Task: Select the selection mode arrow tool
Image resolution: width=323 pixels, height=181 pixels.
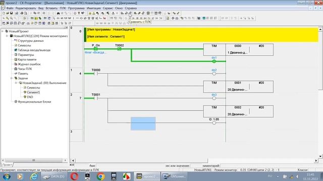Action: tap(54, 18)
